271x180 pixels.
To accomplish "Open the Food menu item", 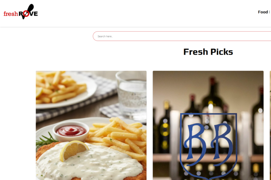I will point(263,12).
